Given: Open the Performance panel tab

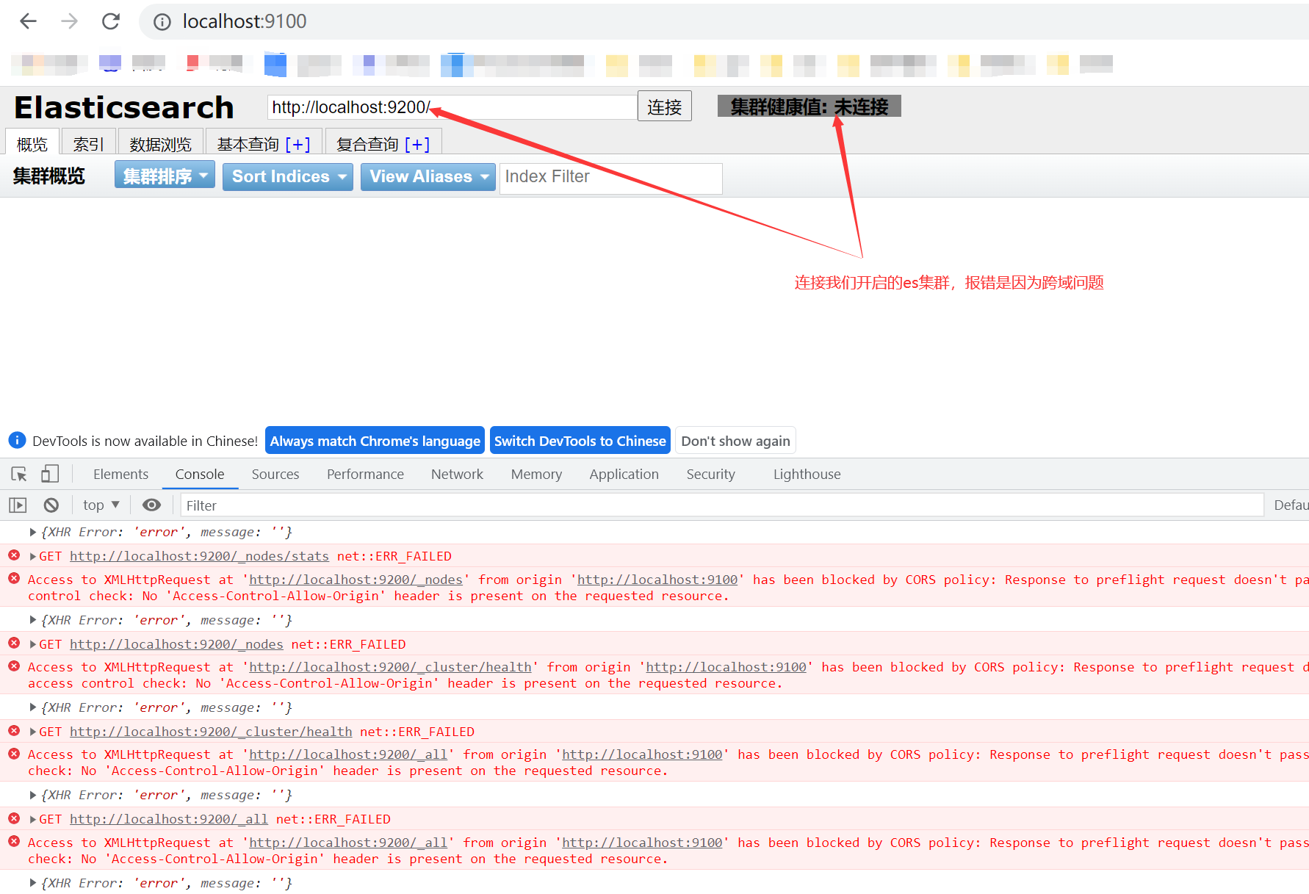Looking at the screenshot, I should 365,474.
